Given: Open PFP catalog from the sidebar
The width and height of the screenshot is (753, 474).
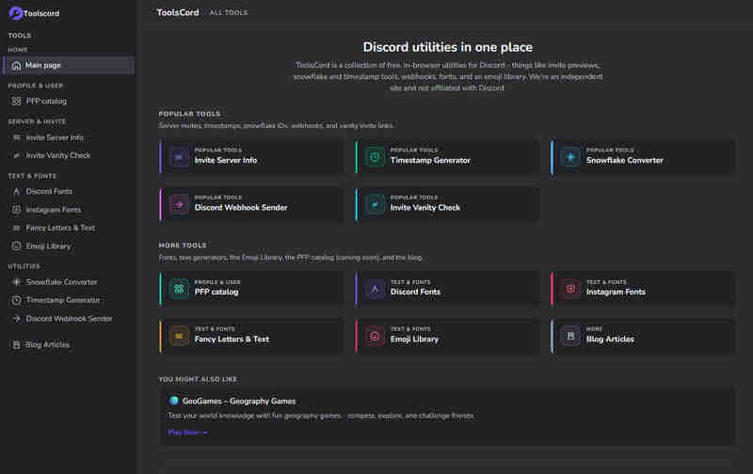Looking at the screenshot, I should (69, 102).
